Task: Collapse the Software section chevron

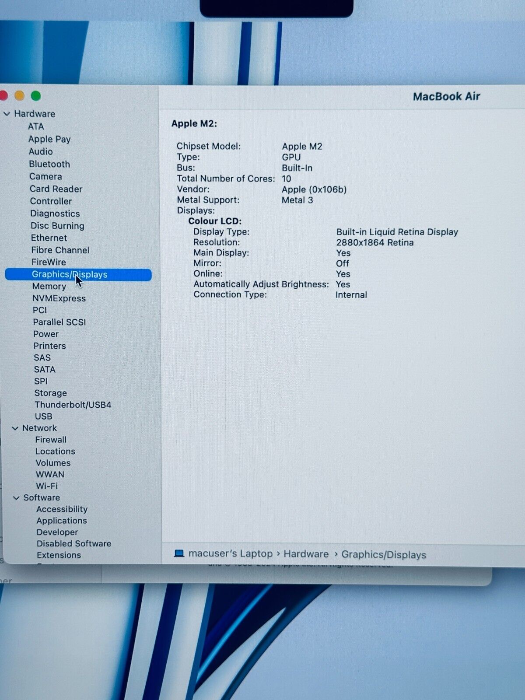Action: point(16,498)
